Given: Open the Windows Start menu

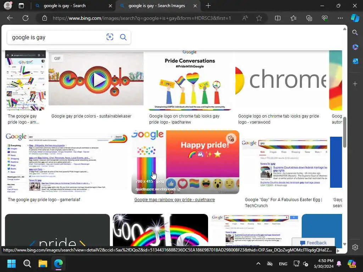Looking at the screenshot, I should coord(11,263).
